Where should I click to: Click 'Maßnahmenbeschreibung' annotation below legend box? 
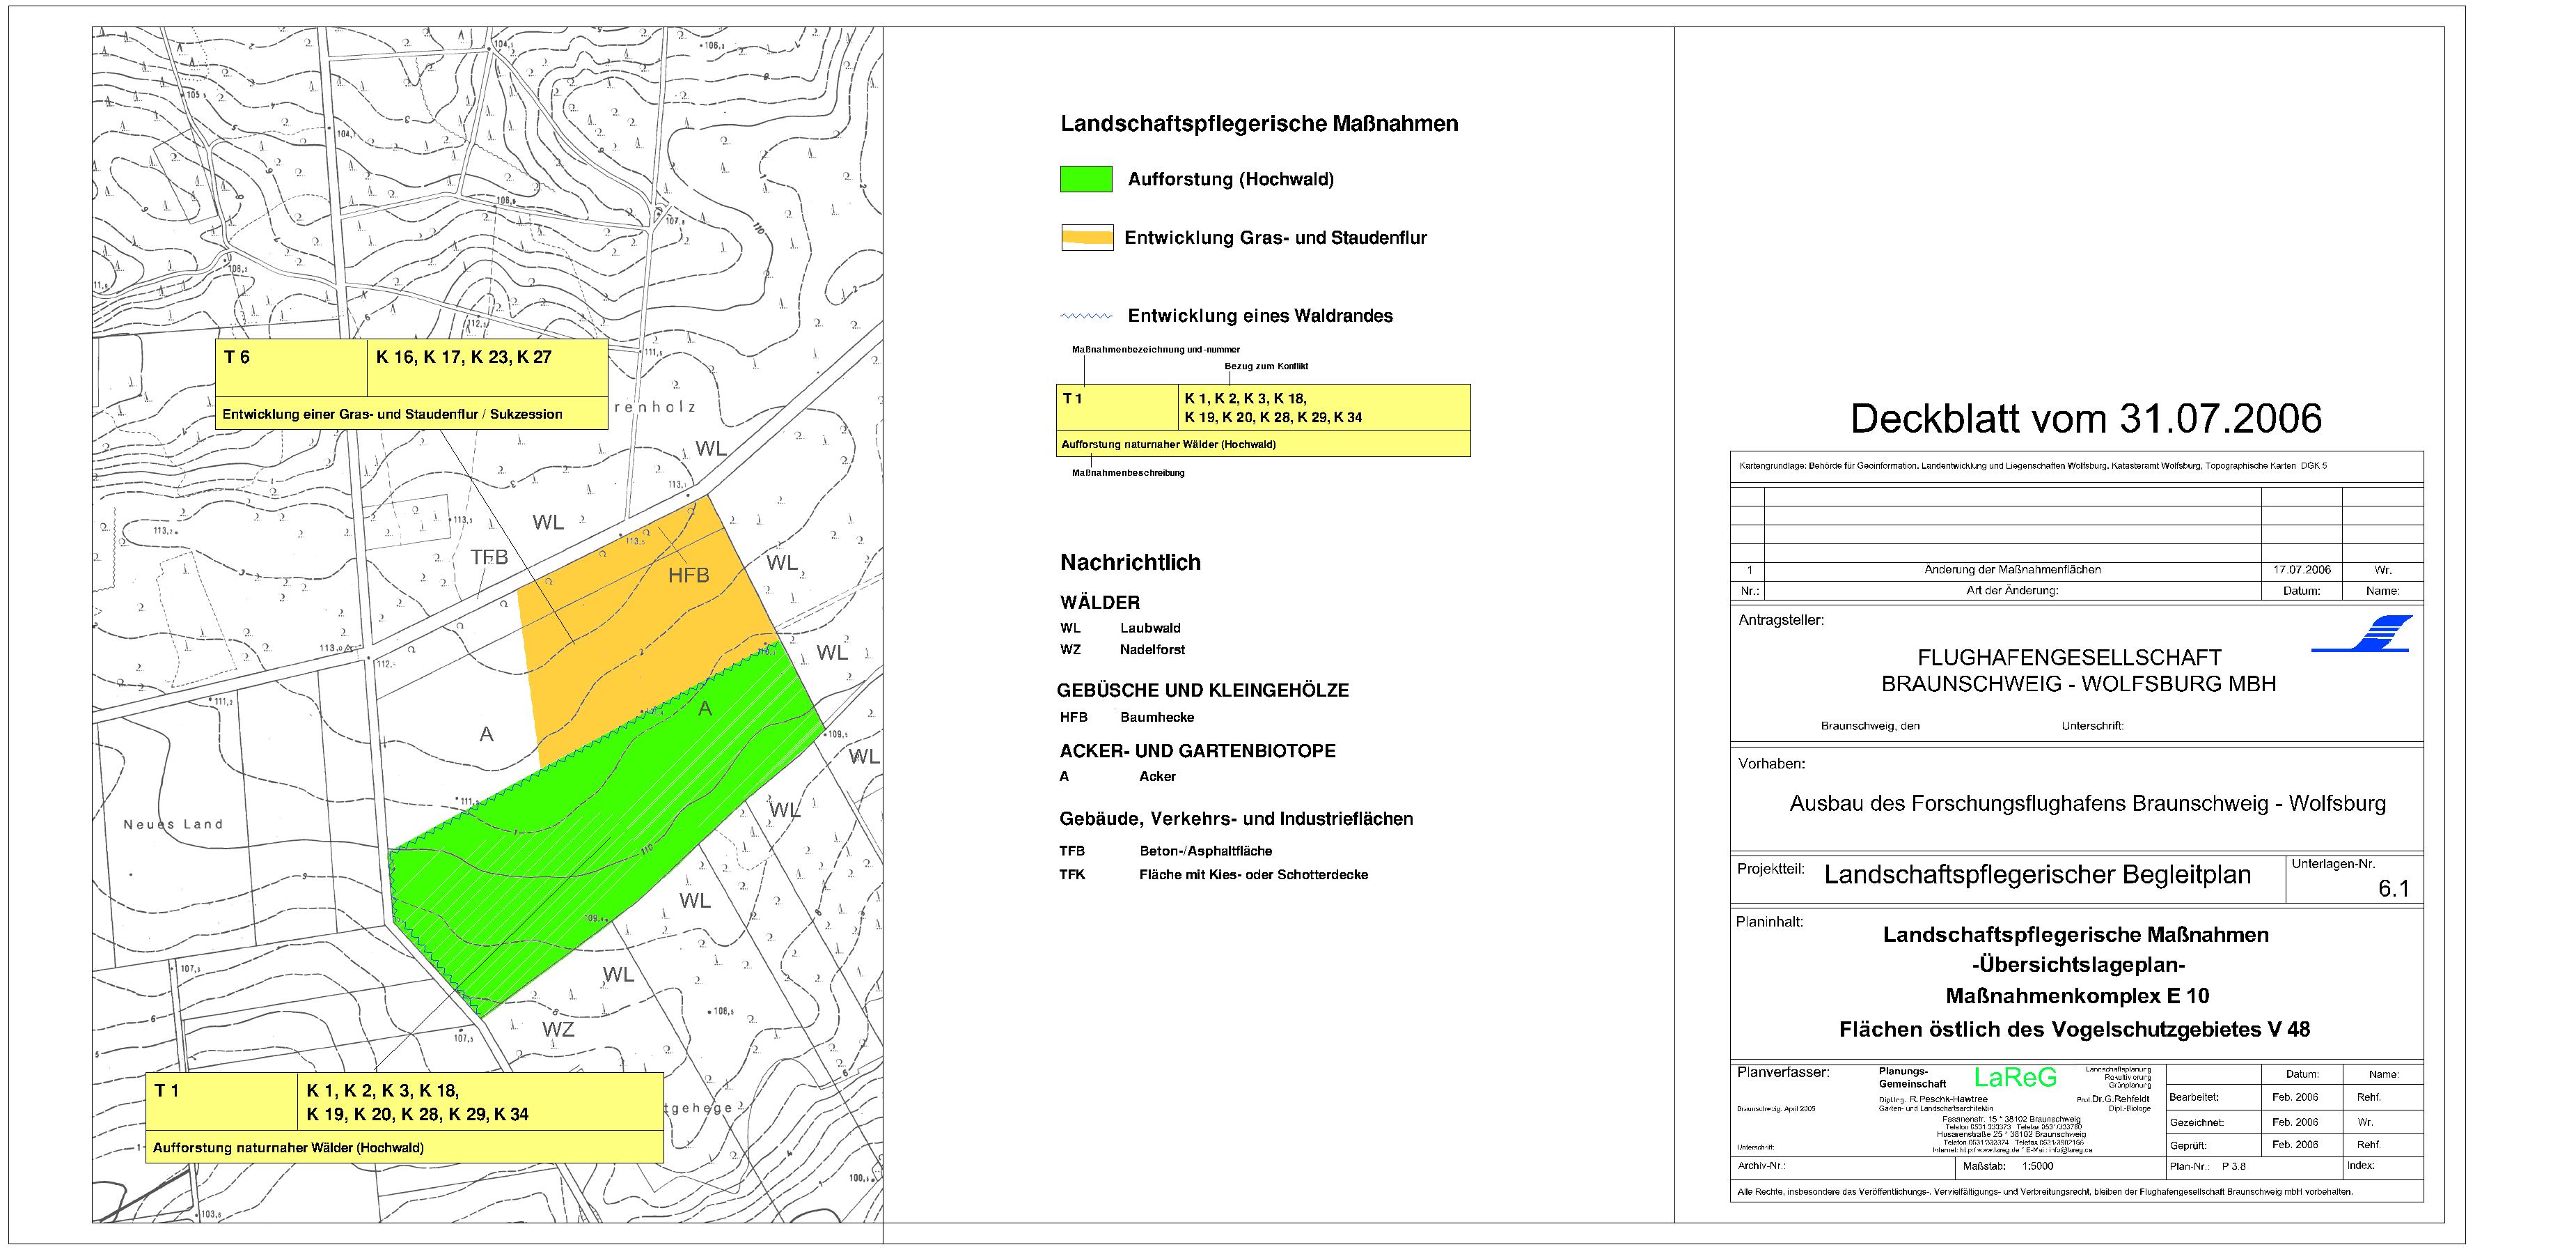[x=1128, y=472]
